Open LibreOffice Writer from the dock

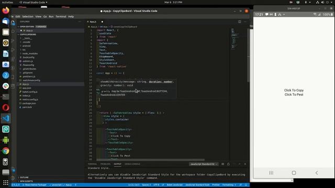[6, 54]
